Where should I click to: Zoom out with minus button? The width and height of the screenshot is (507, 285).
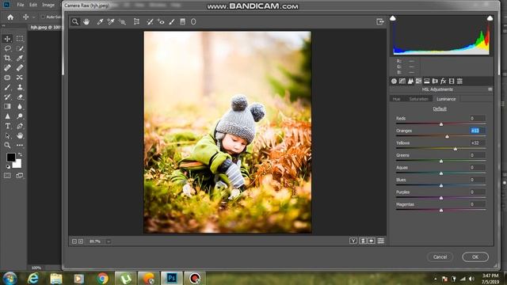pos(74,241)
